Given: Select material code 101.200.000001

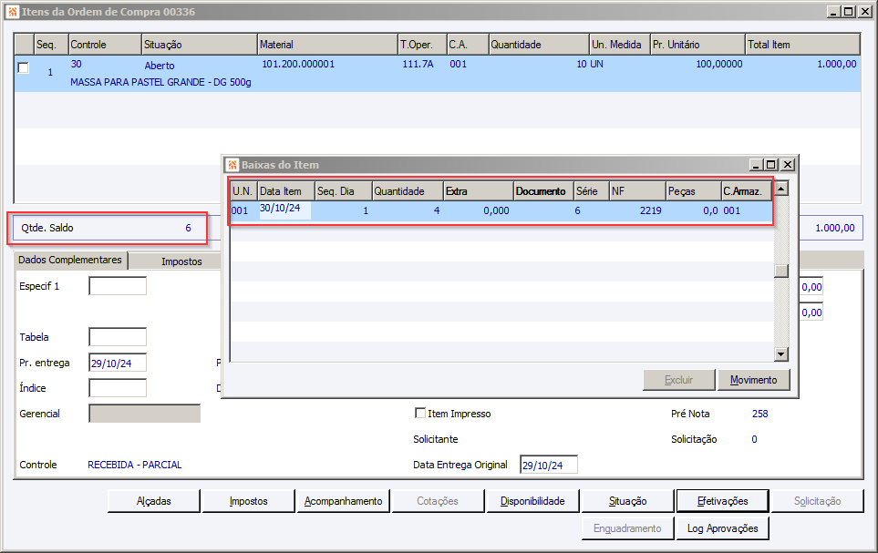Looking at the screenshot, I should [x=298, y=64].
